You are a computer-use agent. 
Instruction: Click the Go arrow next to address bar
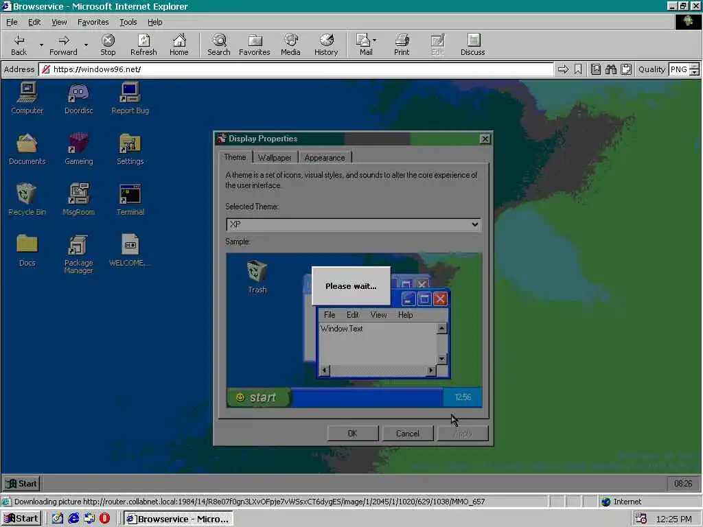(x=563, y=69)
